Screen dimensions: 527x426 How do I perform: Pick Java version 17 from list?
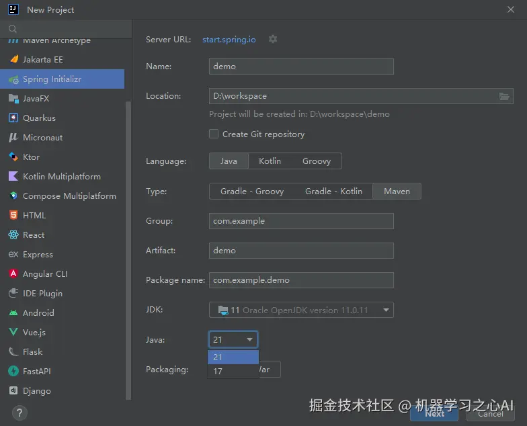233,371
